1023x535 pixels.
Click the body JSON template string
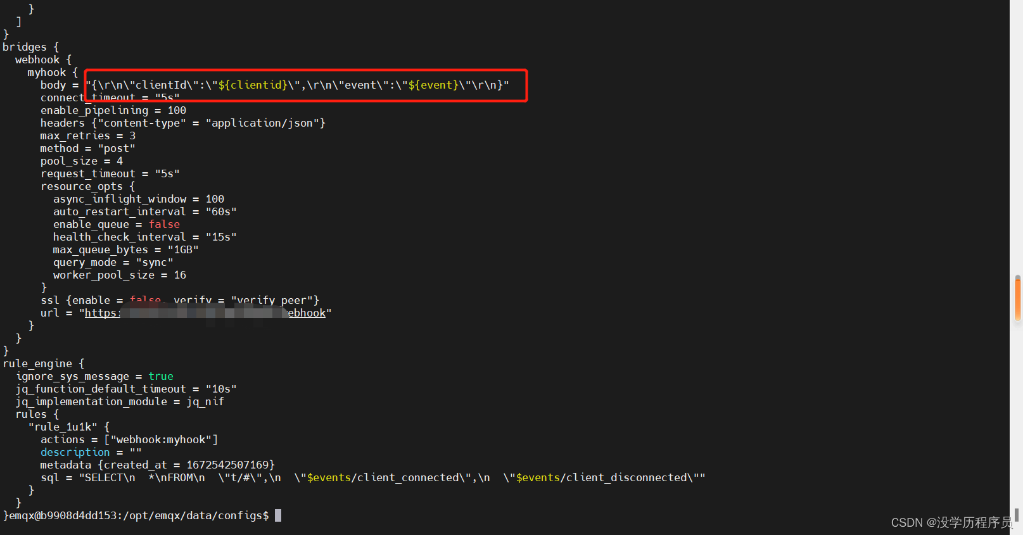pos(297,85)
